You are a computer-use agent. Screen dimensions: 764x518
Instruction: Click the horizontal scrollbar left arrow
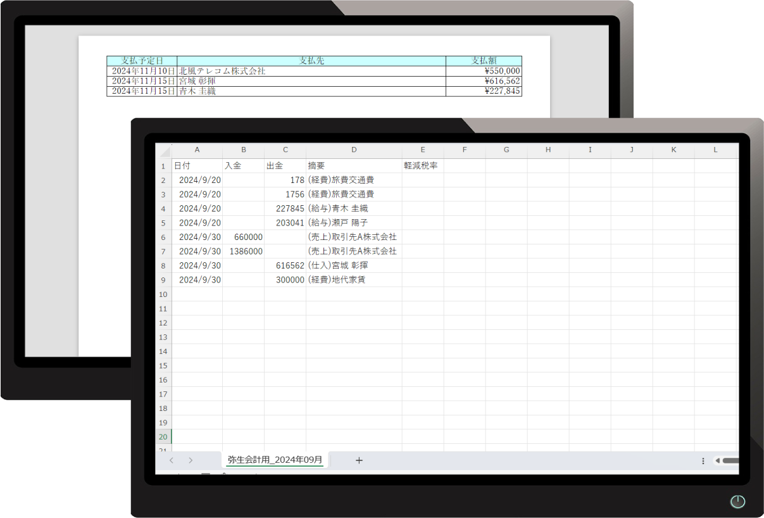[717, 461]
